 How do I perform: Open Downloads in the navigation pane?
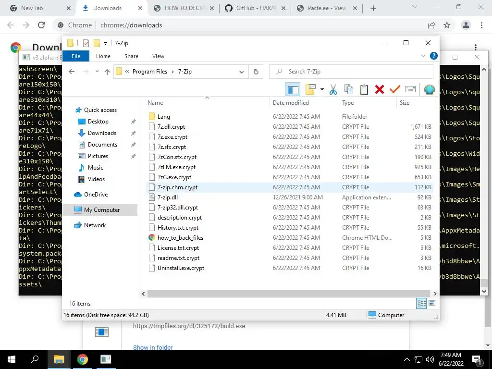(x=97, y=133)
